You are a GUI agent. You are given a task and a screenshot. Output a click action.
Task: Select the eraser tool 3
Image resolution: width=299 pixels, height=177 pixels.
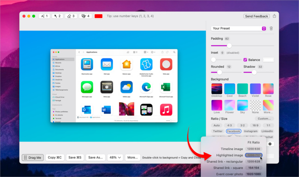(71, 16)
